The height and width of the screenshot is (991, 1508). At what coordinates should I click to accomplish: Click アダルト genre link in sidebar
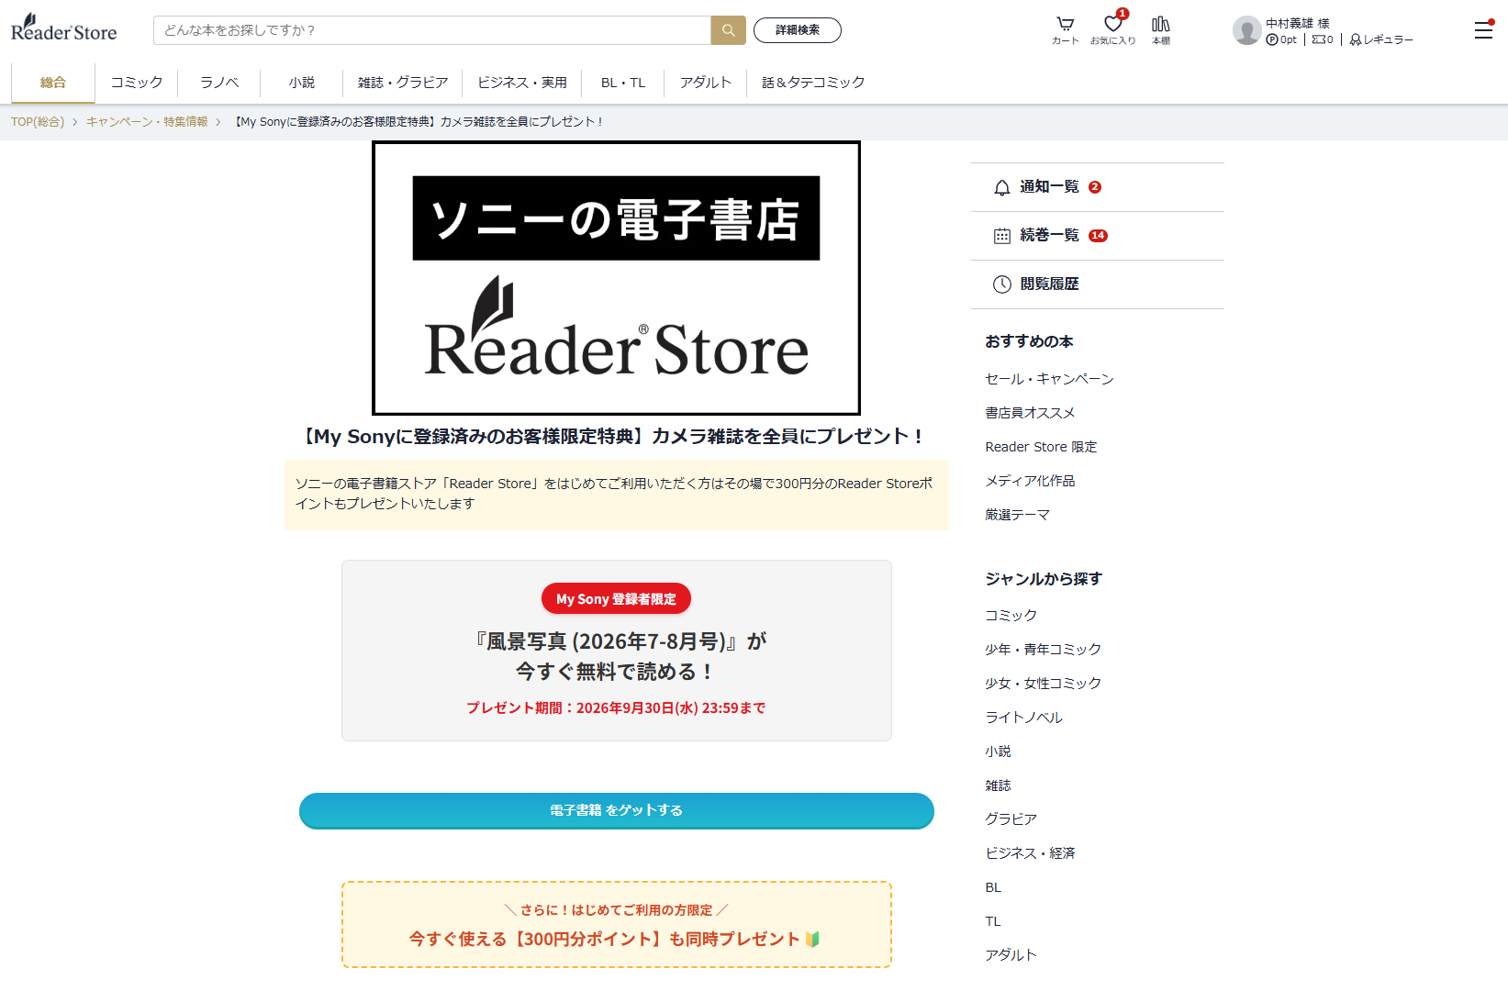pyautogui.click(x=1011, y=955)
